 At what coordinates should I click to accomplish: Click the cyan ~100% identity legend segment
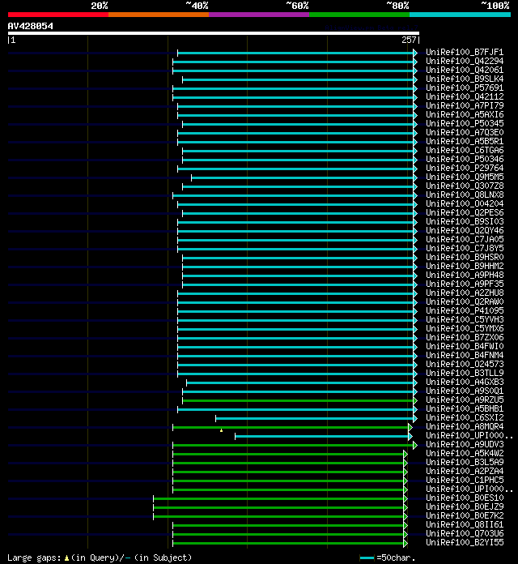(461, 15)
